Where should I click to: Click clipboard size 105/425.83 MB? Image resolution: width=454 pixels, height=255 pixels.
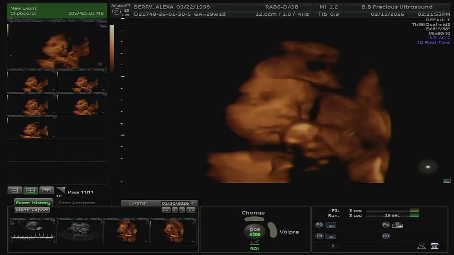click(x=86, y=13)
